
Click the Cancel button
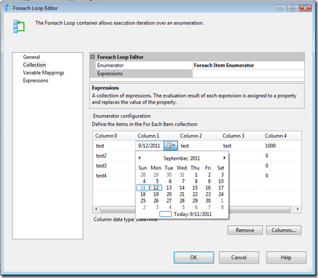point(239,257)
